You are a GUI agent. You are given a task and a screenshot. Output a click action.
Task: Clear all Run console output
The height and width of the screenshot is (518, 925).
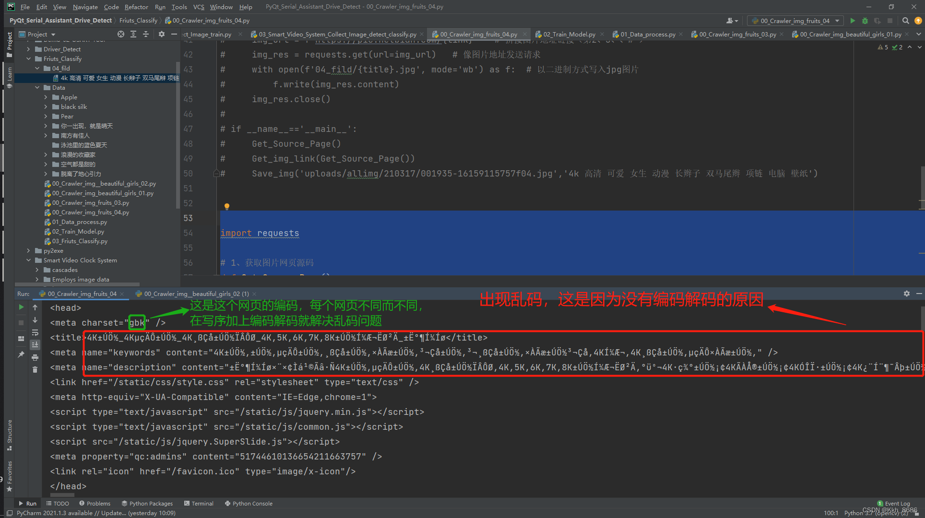(35, 369)
